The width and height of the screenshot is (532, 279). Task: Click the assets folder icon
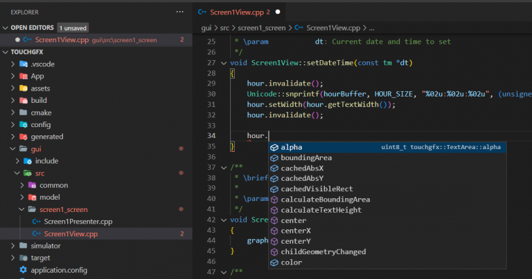point(23,88)
